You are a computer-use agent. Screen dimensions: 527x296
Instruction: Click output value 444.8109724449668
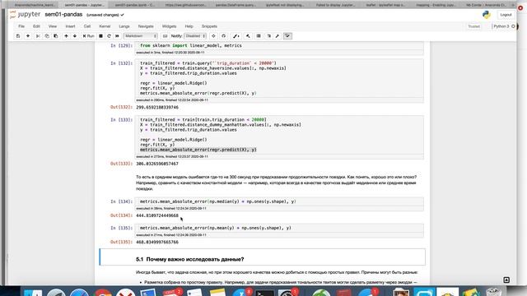157,215
